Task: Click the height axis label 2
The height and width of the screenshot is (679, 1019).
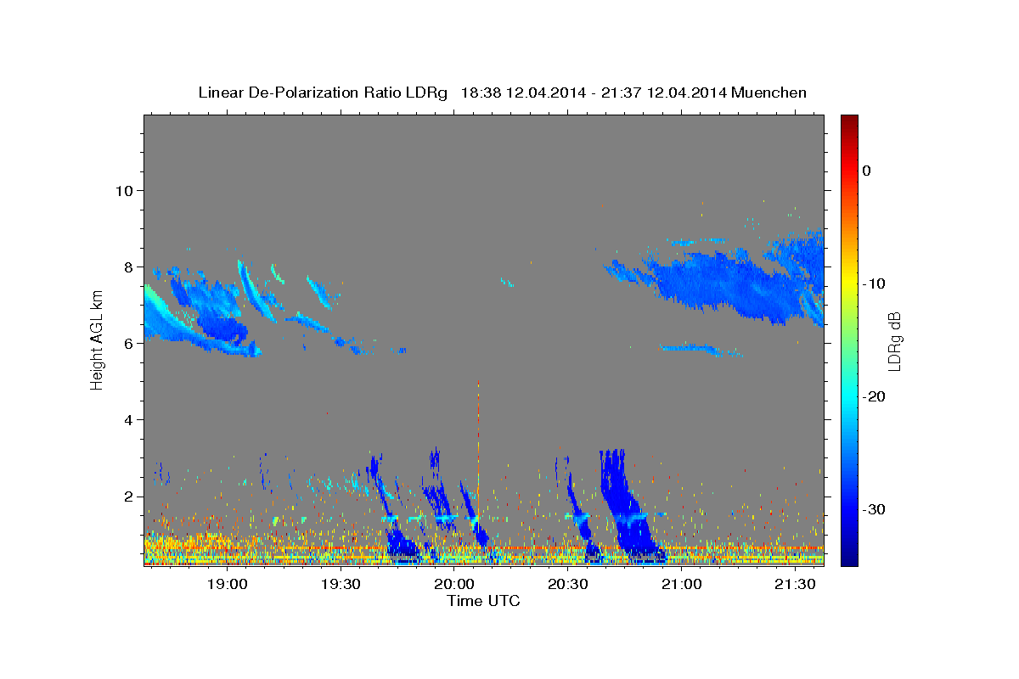Action: tap(127, 497)
